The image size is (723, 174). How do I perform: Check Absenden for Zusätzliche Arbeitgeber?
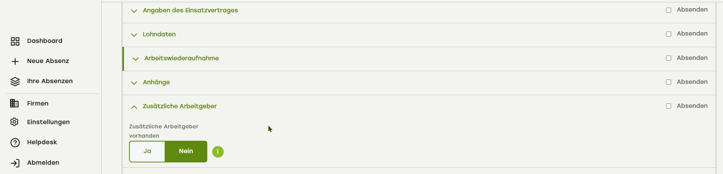click(668, 106)
